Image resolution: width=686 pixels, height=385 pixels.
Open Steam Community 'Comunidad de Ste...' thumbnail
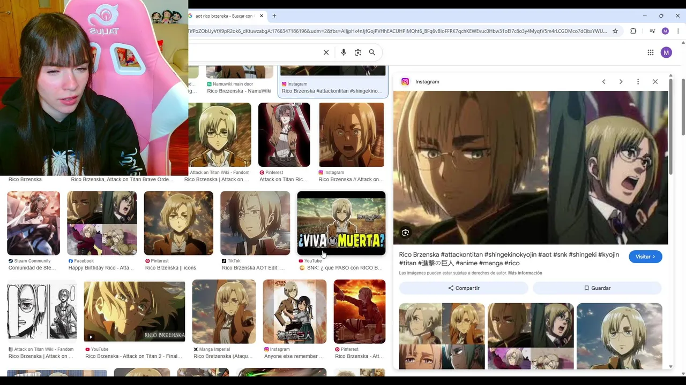click(x=33, y=223)
